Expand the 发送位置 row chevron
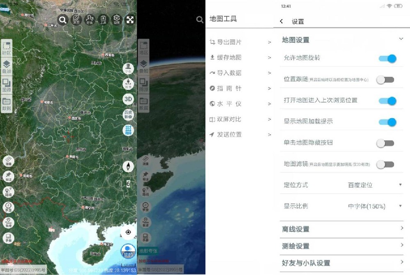The image size is (410, 275). tap(269, 135)
